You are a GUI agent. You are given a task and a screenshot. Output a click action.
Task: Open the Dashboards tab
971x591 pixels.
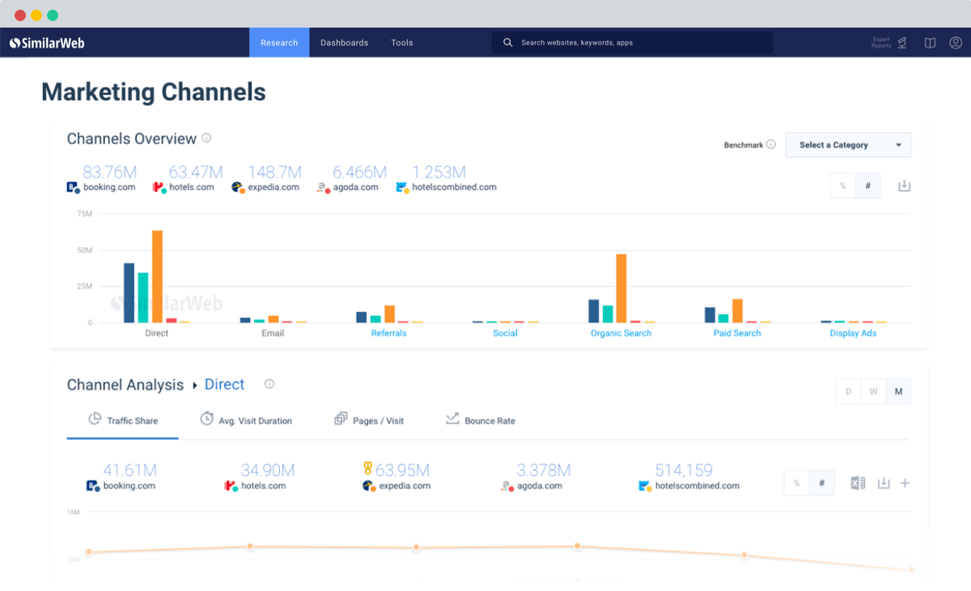tap(344, 43)
